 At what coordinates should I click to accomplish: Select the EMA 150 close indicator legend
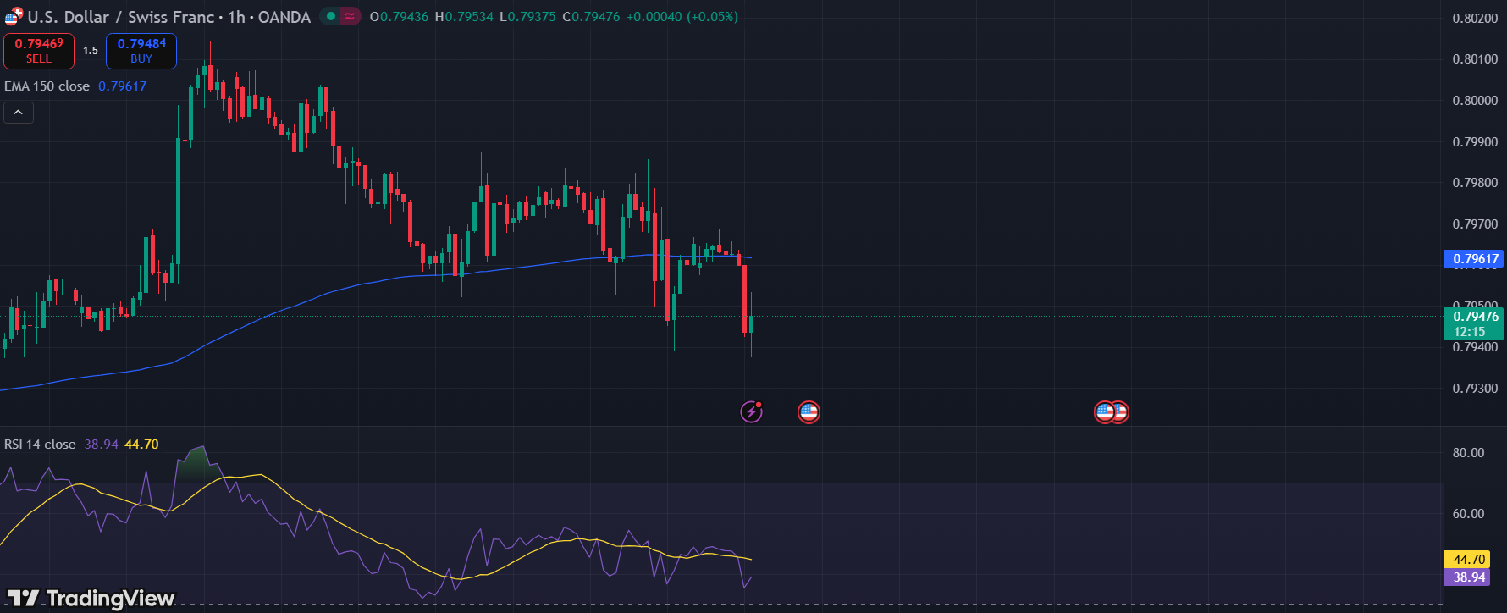coord(47,86)
